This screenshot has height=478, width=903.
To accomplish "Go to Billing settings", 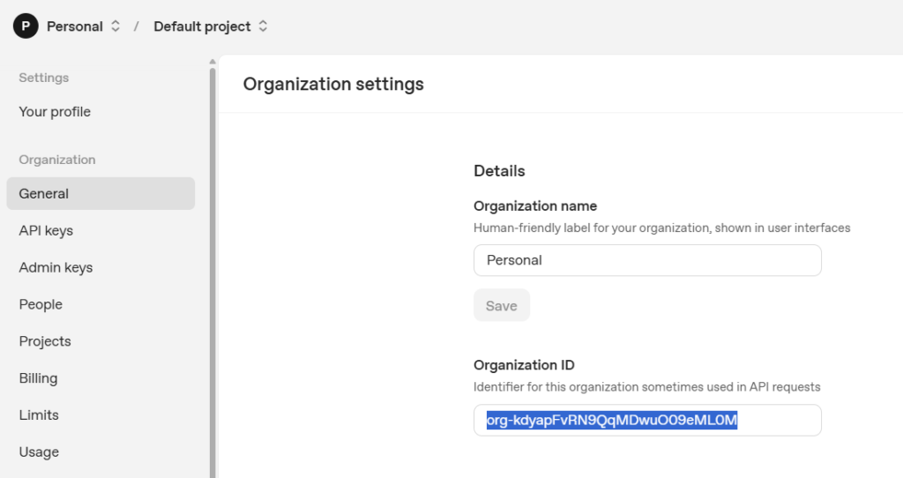I will click(x=38, y=378).
